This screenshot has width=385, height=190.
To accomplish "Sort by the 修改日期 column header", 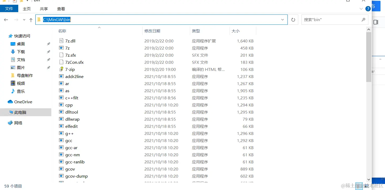I will pos(152,31).
